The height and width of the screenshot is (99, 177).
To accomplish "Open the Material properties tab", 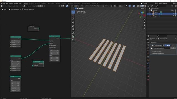I will [148, 76].
